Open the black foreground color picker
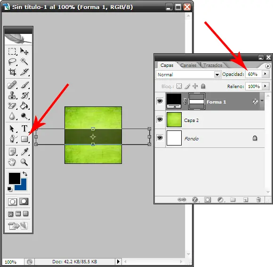The height and width of the screenshot is (267, 273). [15, 178]
